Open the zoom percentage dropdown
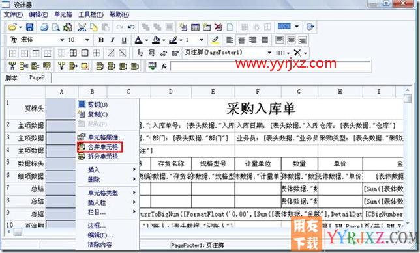This screenshot has width=420, height=253. pyautogui.click(x=297, y=27)
